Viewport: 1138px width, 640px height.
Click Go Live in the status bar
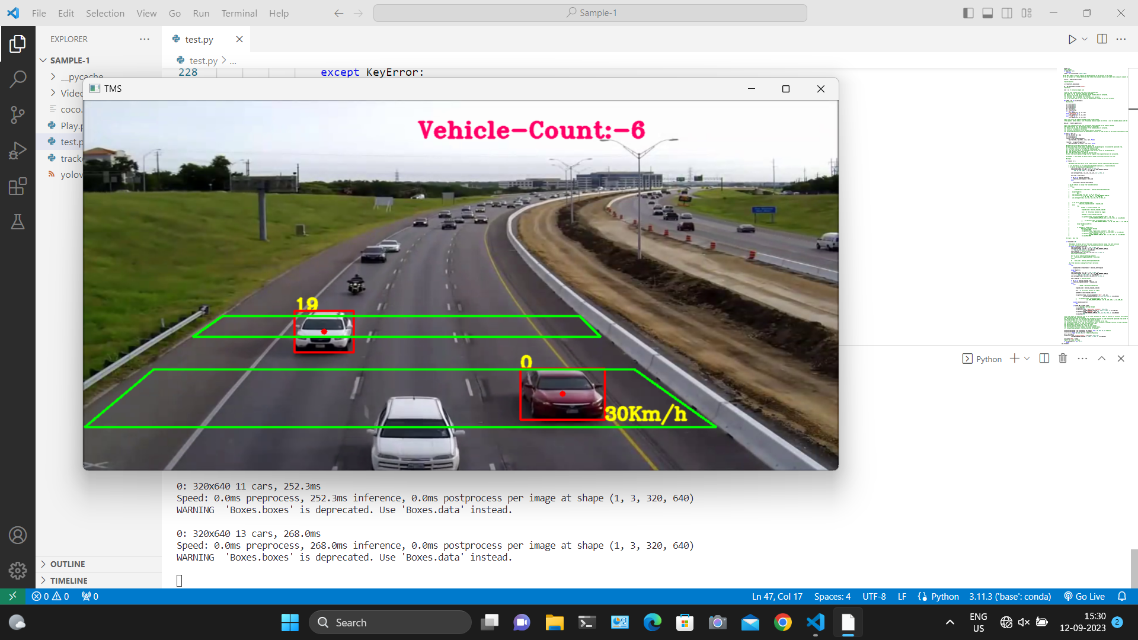pyautogui.click(x=1083, y=596)
